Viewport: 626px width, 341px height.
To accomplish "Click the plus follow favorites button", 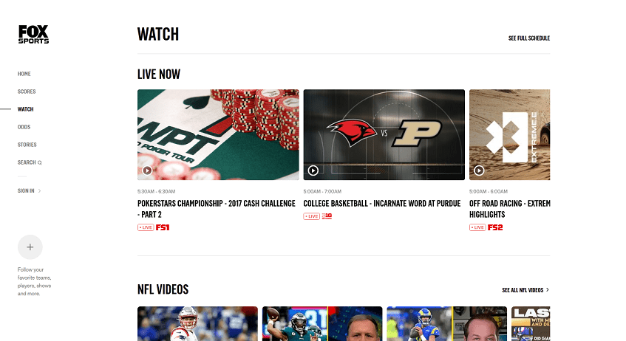I will pyautogui.click(x=30, y=247).
